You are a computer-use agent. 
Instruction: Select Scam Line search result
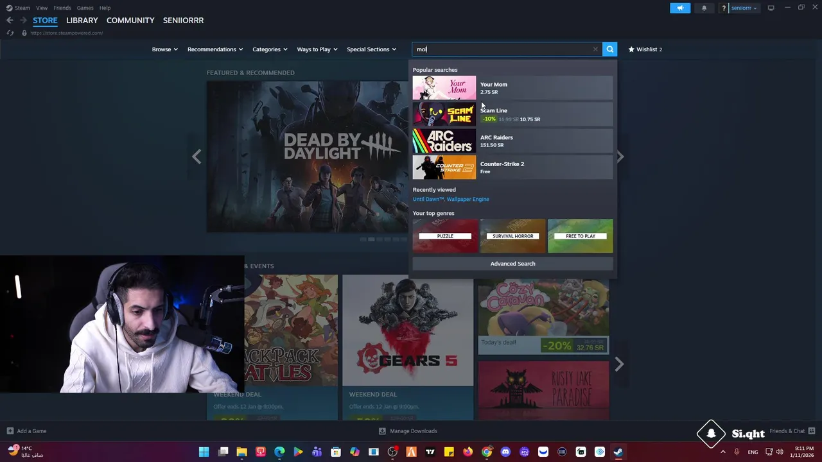pos(512,114)
